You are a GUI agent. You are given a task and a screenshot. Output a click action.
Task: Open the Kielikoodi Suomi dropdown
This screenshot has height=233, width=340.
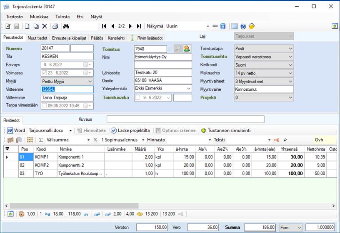(x=290, y=65)
